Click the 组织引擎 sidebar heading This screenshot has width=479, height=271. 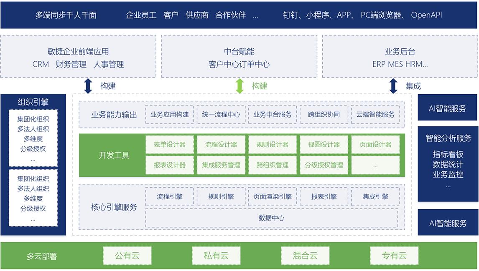(33, 102)
